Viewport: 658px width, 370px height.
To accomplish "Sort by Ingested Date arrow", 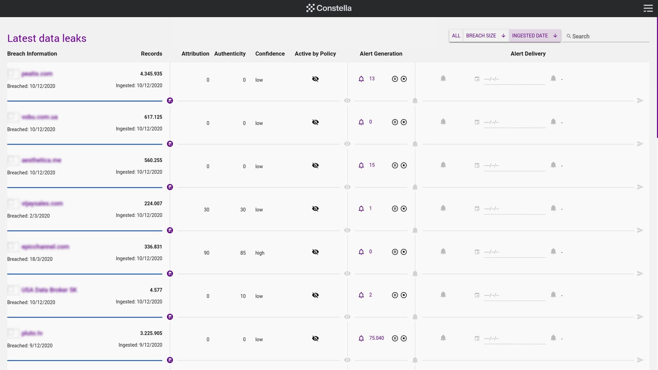I will tap(555, 36).
